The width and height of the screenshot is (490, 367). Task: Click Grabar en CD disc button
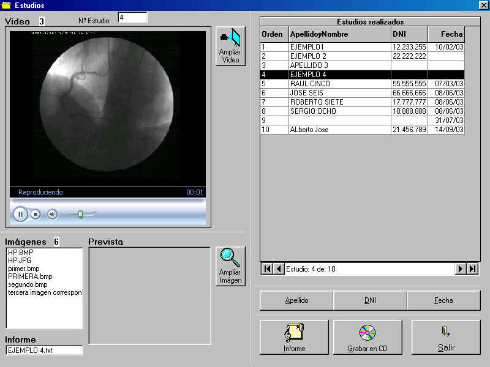click(x=367, y=337)
